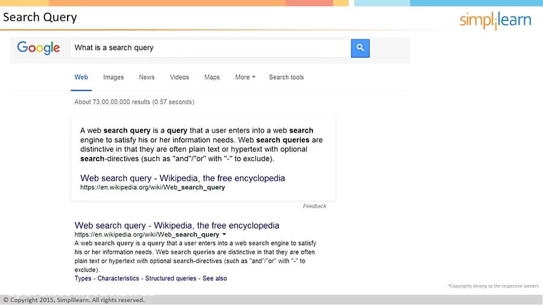
Task: Click the 'Search Query' slide heading
Action: pyautogui.click(x=40, y=17)
